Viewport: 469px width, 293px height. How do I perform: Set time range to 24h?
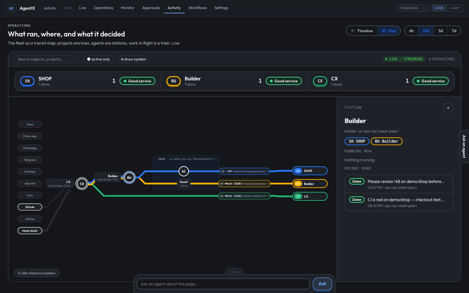[426, 31]
